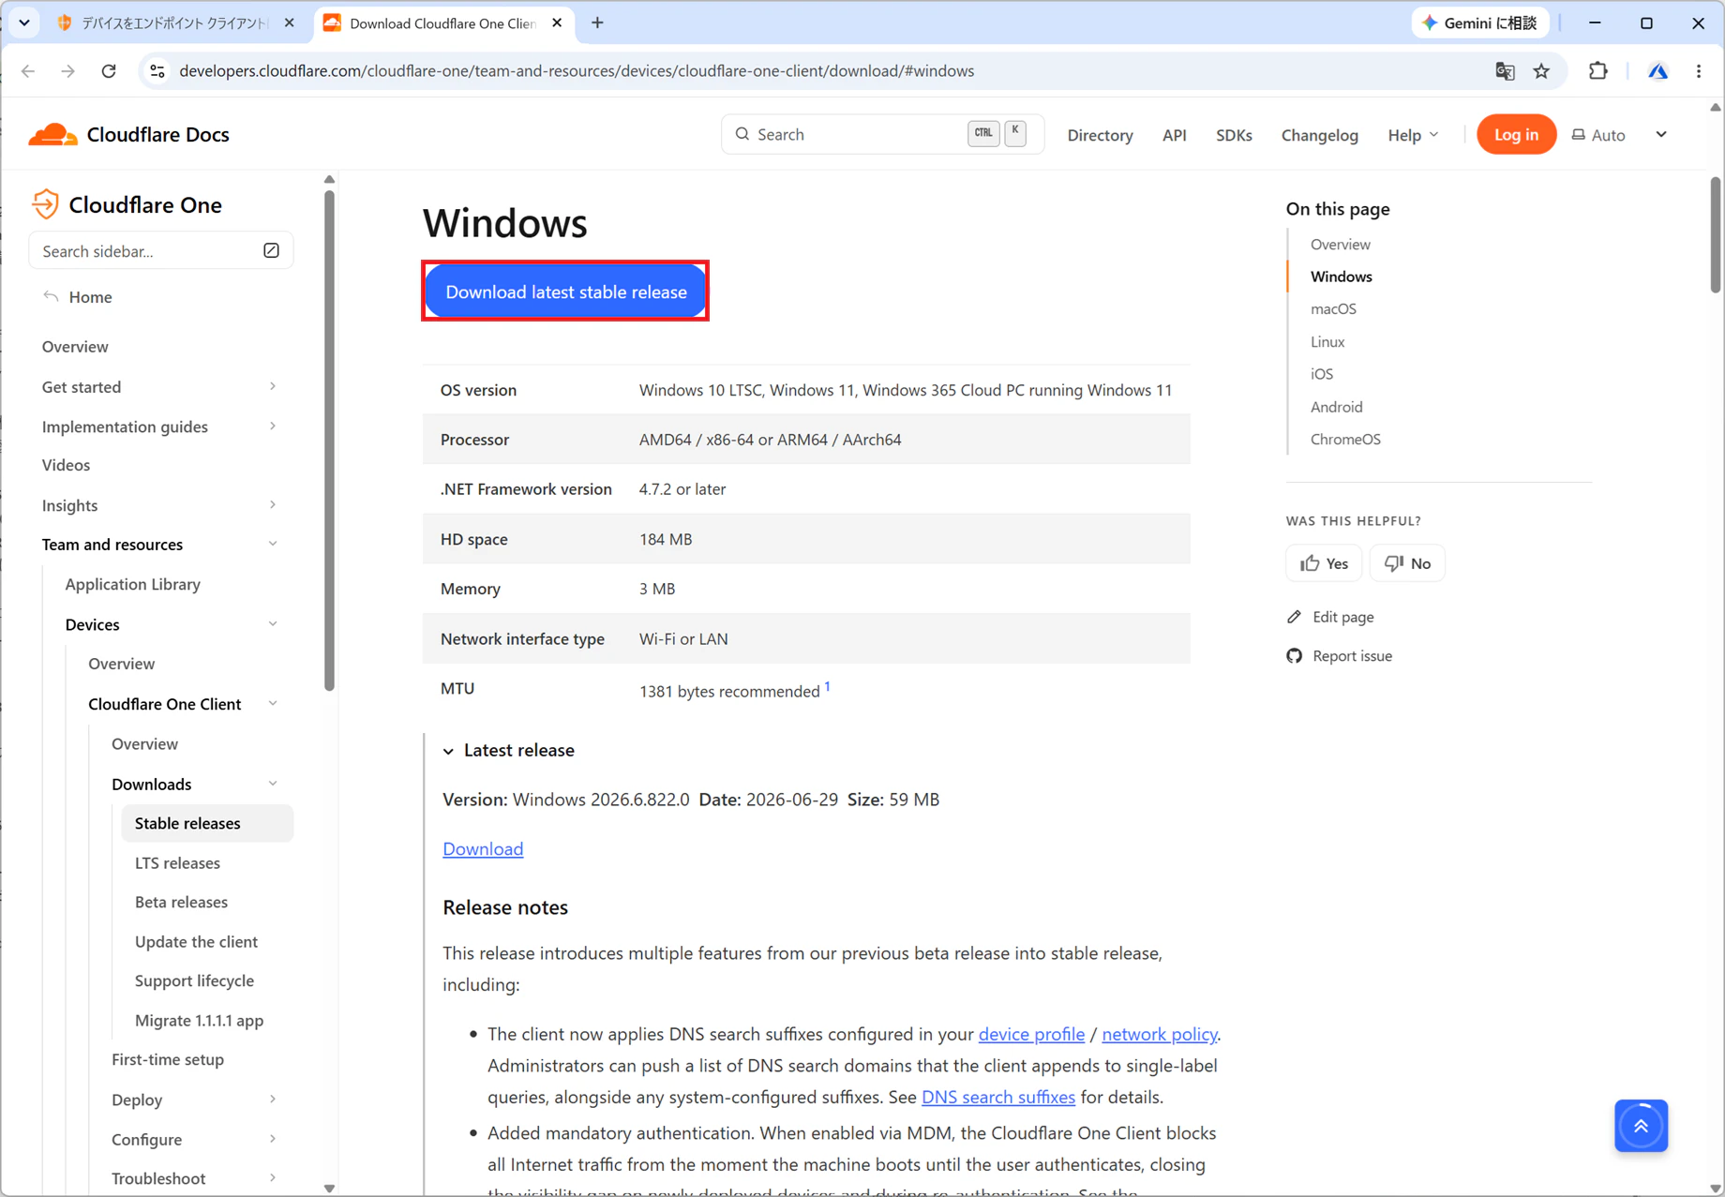Click the thumbs-down No button
The image size is (1725, 1197).
(1407, 563)
